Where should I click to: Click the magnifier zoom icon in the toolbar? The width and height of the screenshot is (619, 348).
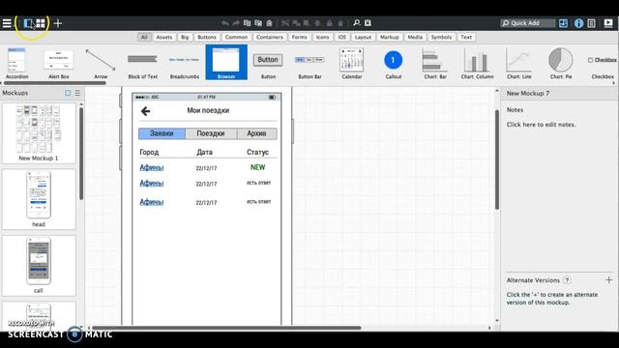[357, 23]
